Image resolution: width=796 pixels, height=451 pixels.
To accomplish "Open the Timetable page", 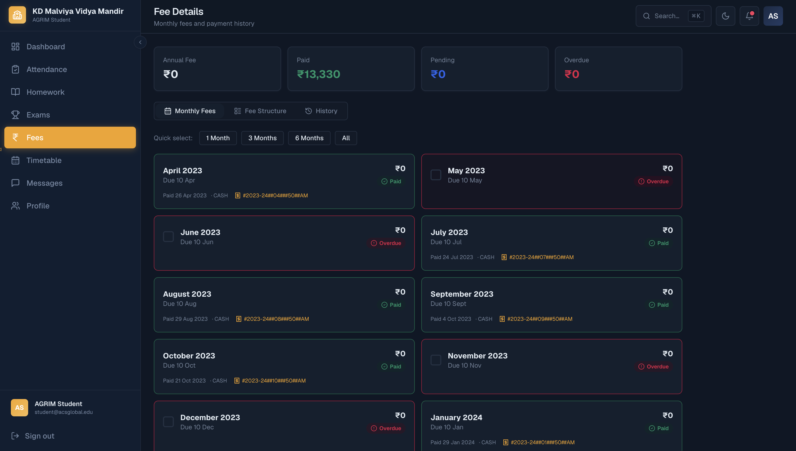I will click(70, 160).
